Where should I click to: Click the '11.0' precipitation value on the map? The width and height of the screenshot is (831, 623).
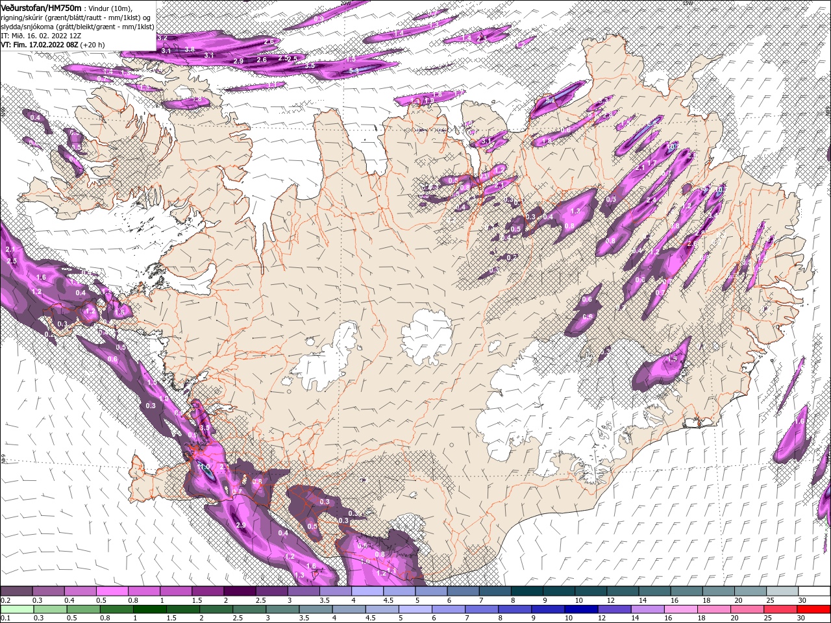click(203, 467)
